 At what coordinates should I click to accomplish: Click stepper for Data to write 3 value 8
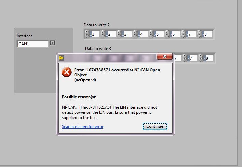tap(201, 58)
